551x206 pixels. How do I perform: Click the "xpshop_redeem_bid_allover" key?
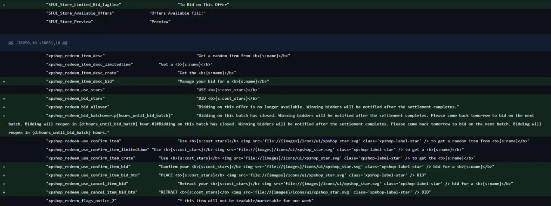(x=78, y=107)
